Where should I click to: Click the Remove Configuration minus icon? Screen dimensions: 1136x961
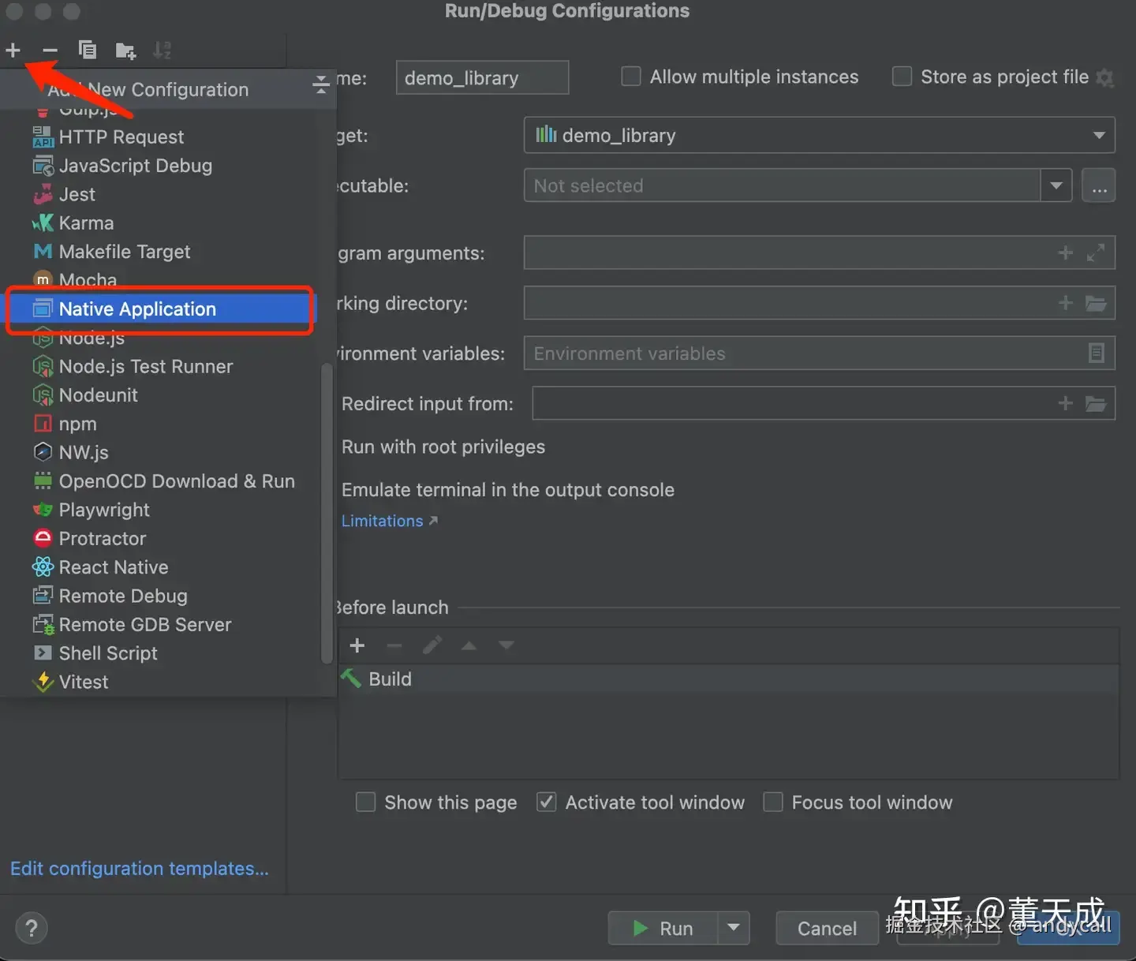[x=50, y=50]
